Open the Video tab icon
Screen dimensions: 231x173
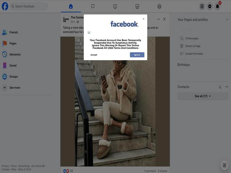click(115, 6)
